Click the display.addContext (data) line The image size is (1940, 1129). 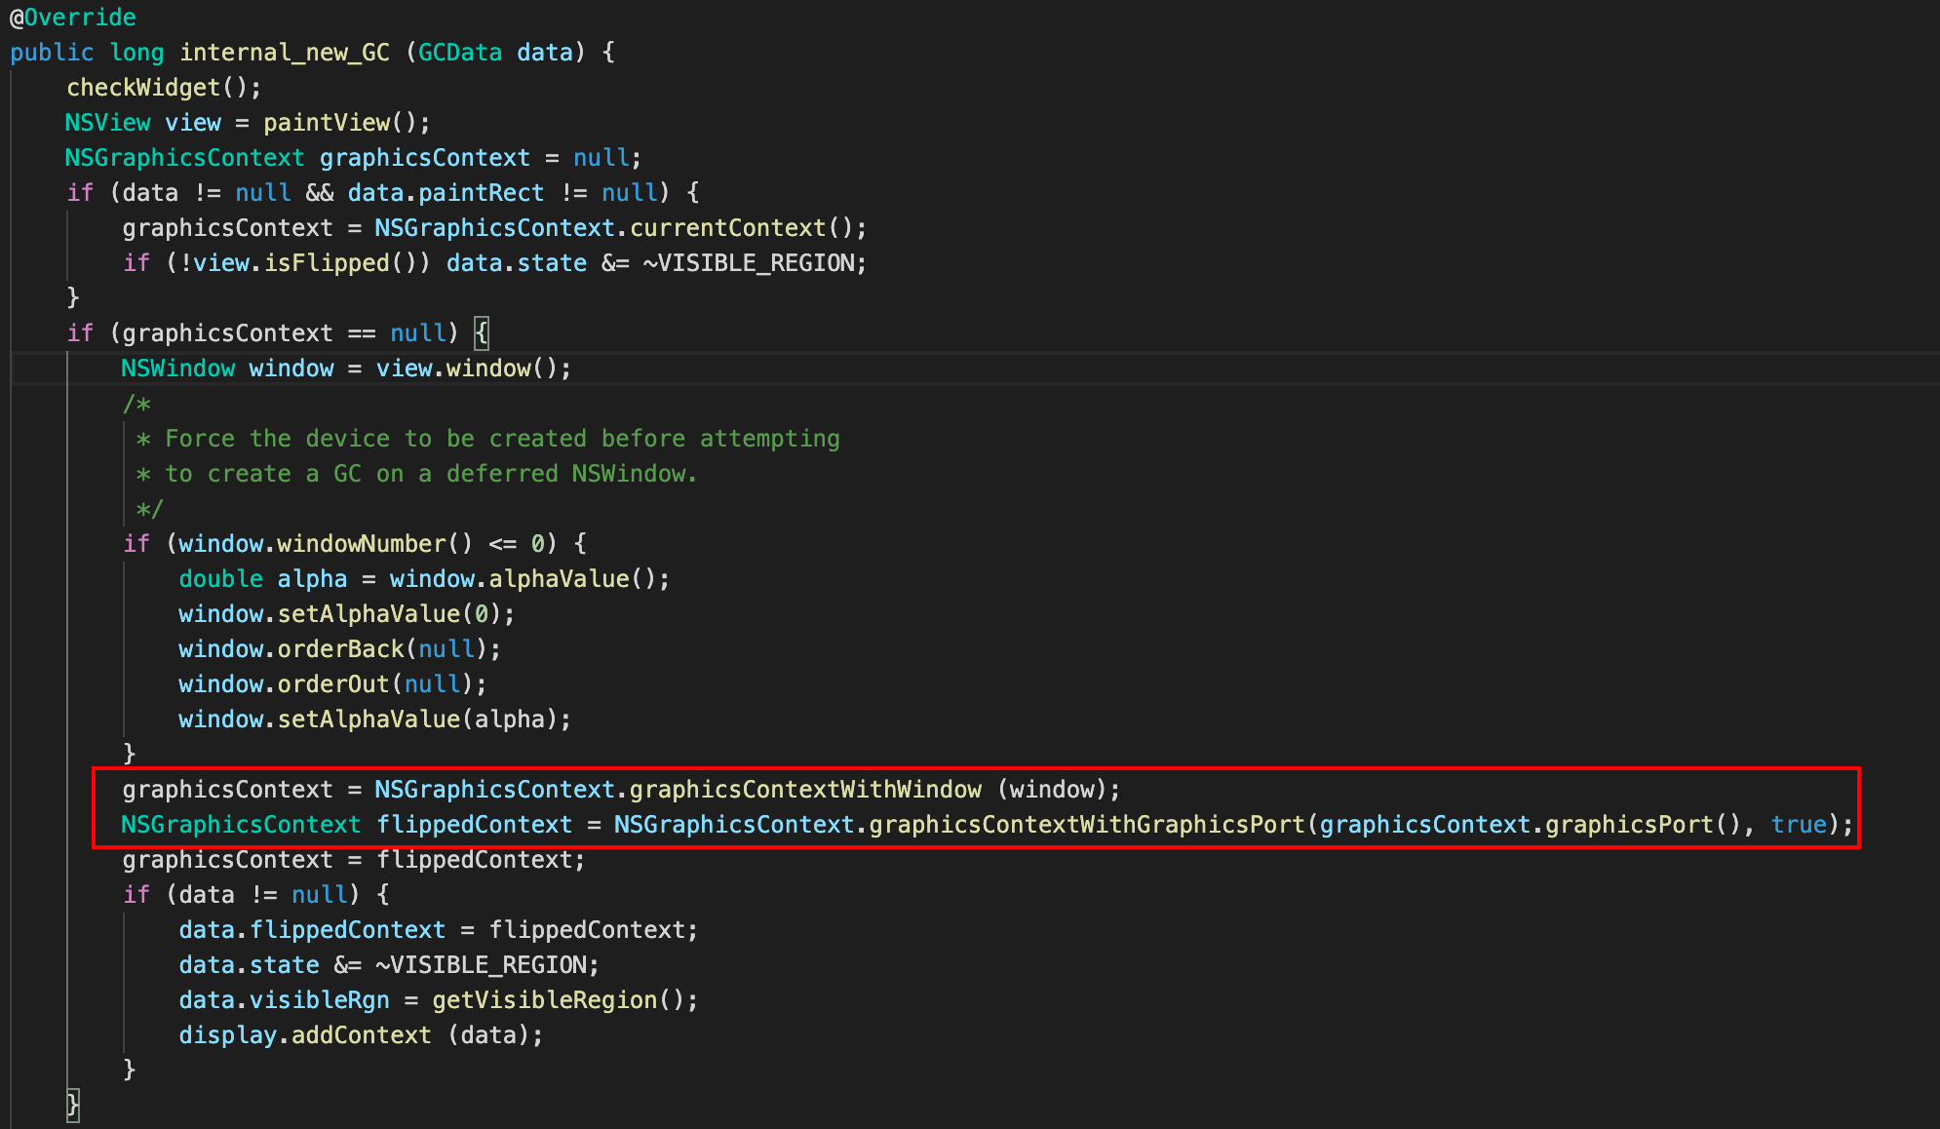click(360, 1035)
